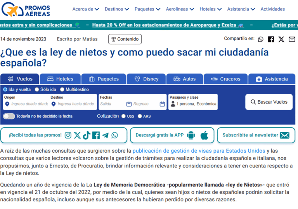
Task: Switch to Paquetes search tab
Action: point(104,79)
